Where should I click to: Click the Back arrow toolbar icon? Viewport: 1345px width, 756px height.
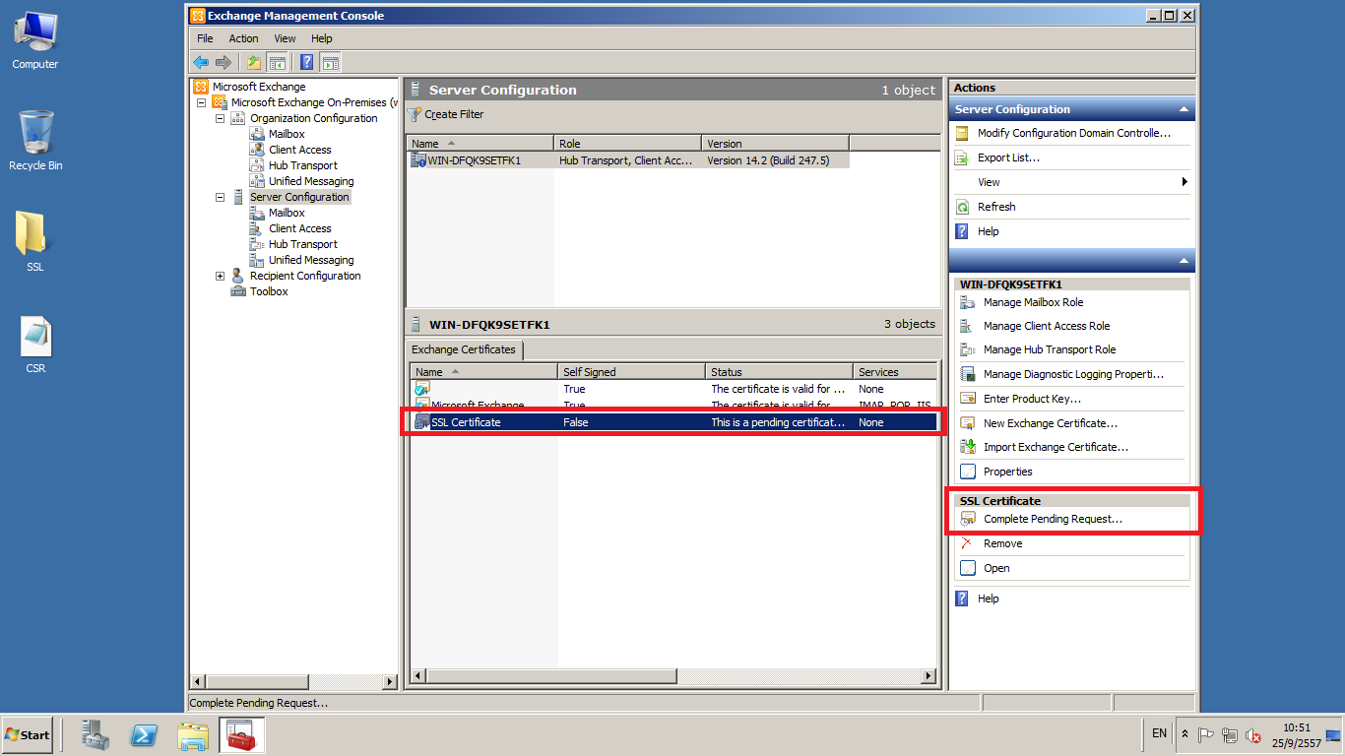pos(201,62)
